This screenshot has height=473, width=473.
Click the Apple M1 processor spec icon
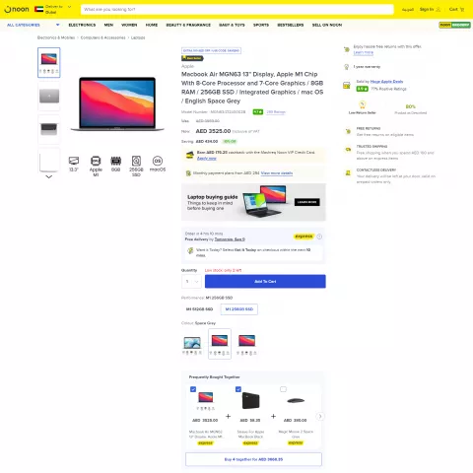tap(96, 161)
